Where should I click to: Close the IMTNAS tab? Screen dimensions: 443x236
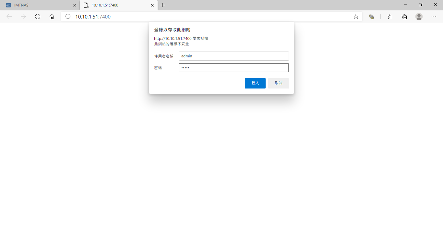[x=75, y=5]
